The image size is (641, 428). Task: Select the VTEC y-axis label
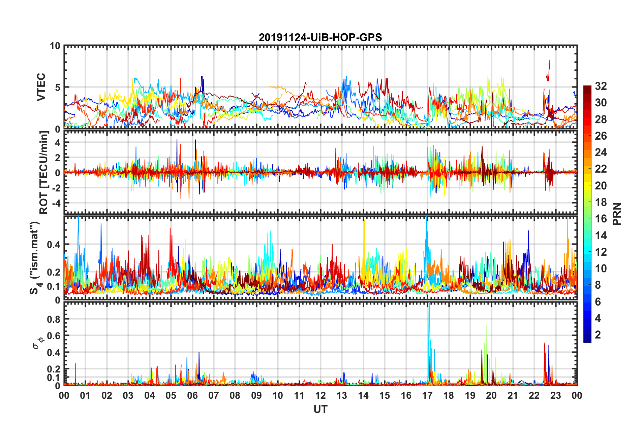click(41, 87)
